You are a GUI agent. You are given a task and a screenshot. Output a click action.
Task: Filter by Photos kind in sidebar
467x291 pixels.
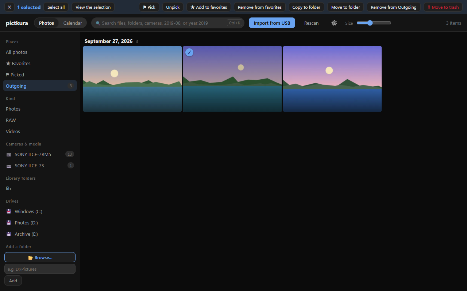(x=40, y=109)
